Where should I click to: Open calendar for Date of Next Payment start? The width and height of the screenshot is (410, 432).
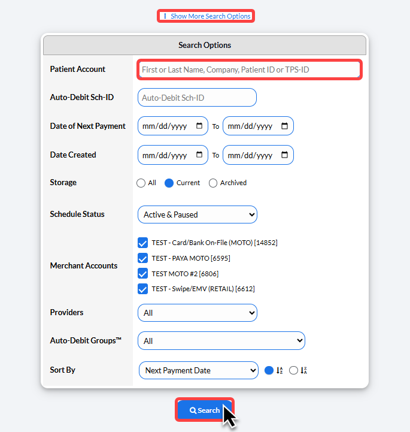pos(199,126)
